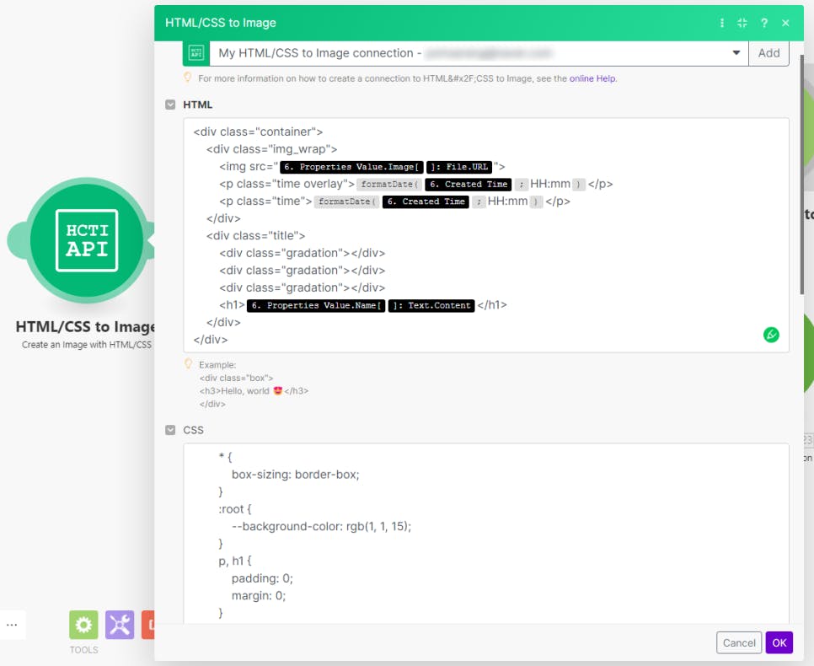Click inside the CSS code field
Image resolution: width=814 pixels, height=666 pixels.
coord(486,533)
